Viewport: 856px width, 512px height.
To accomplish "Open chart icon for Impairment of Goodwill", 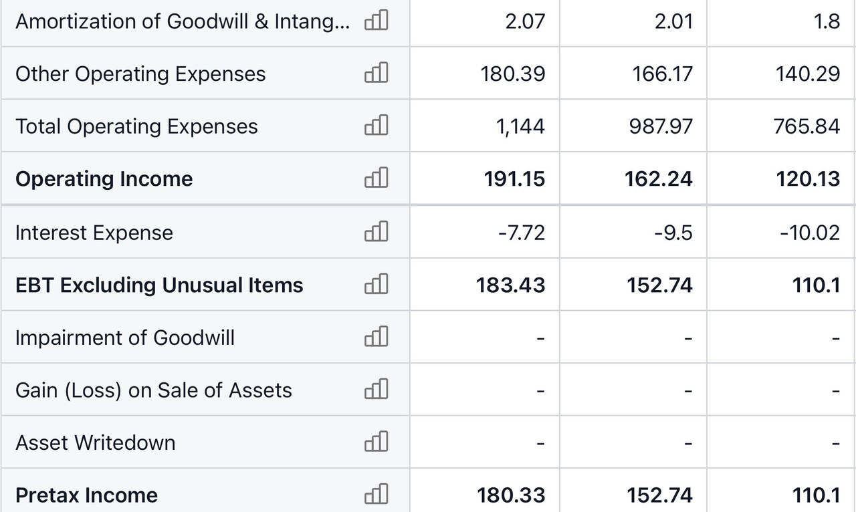I will pyautogui.click(x=376, y=338).
